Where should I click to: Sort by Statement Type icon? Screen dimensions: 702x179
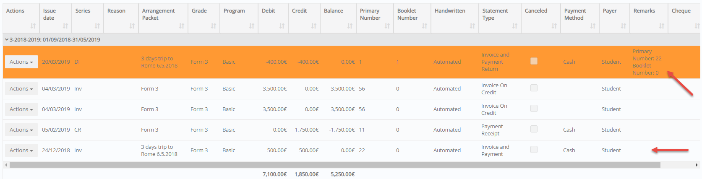tap(515, 26)
